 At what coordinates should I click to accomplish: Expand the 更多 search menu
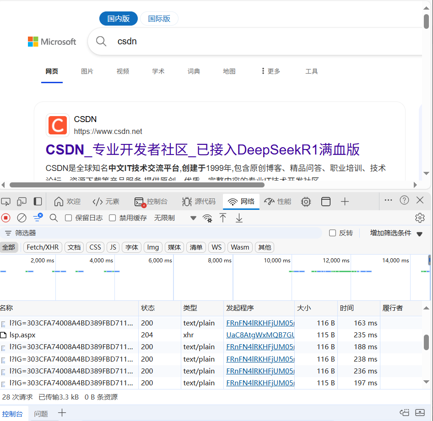[271, 71]
